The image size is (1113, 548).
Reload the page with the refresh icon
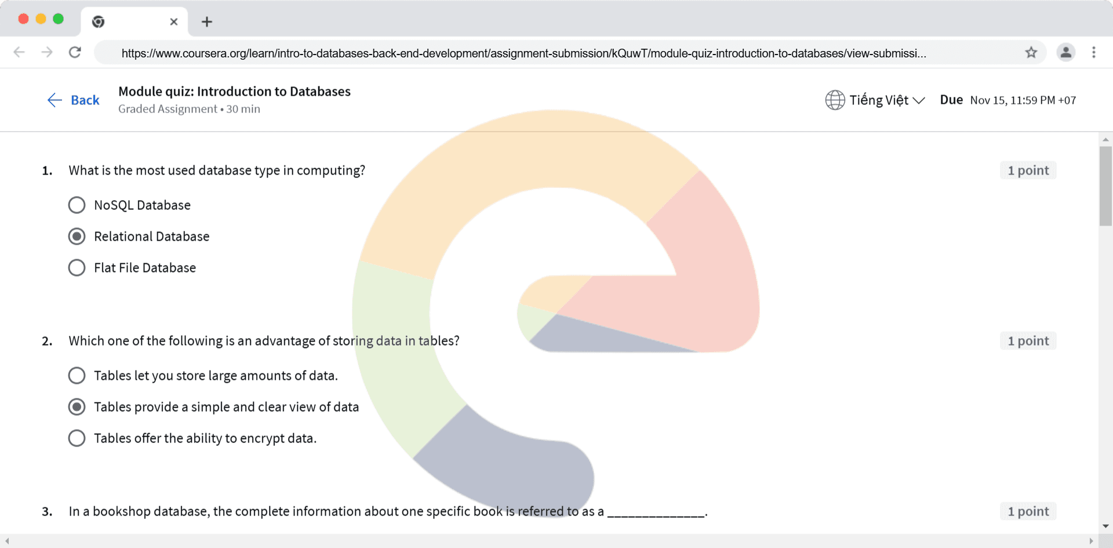tap(75, 52)
